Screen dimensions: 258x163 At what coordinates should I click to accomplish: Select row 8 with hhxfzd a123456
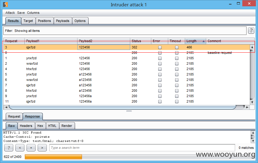pos(127,91)
